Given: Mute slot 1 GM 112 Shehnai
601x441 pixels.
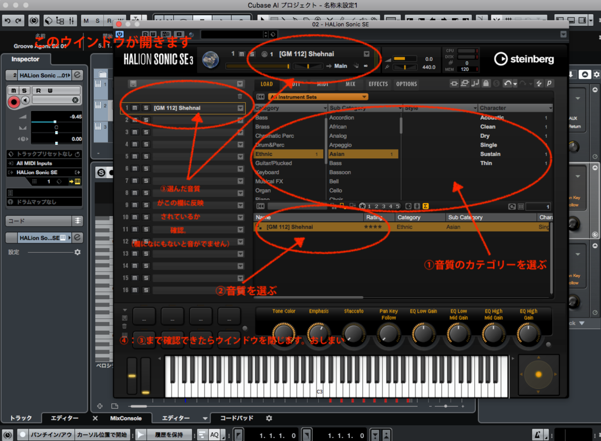Looking at the screenshot, I should click(135, 108).
